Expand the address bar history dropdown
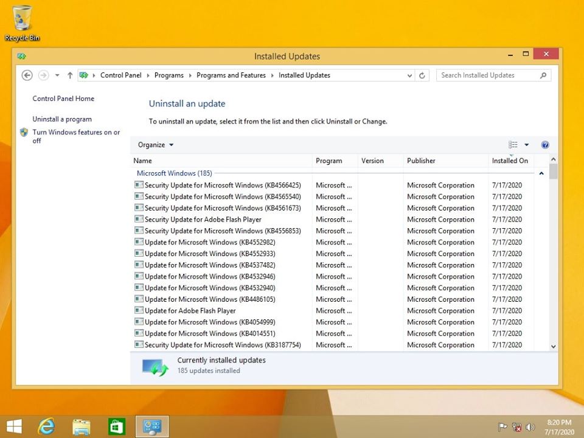 pyautogui.click(x=409, y=75)
